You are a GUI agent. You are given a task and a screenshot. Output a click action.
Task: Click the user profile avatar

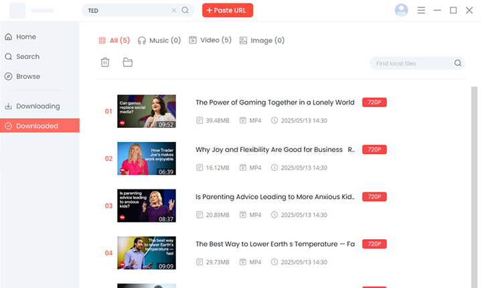pos(402,10)
